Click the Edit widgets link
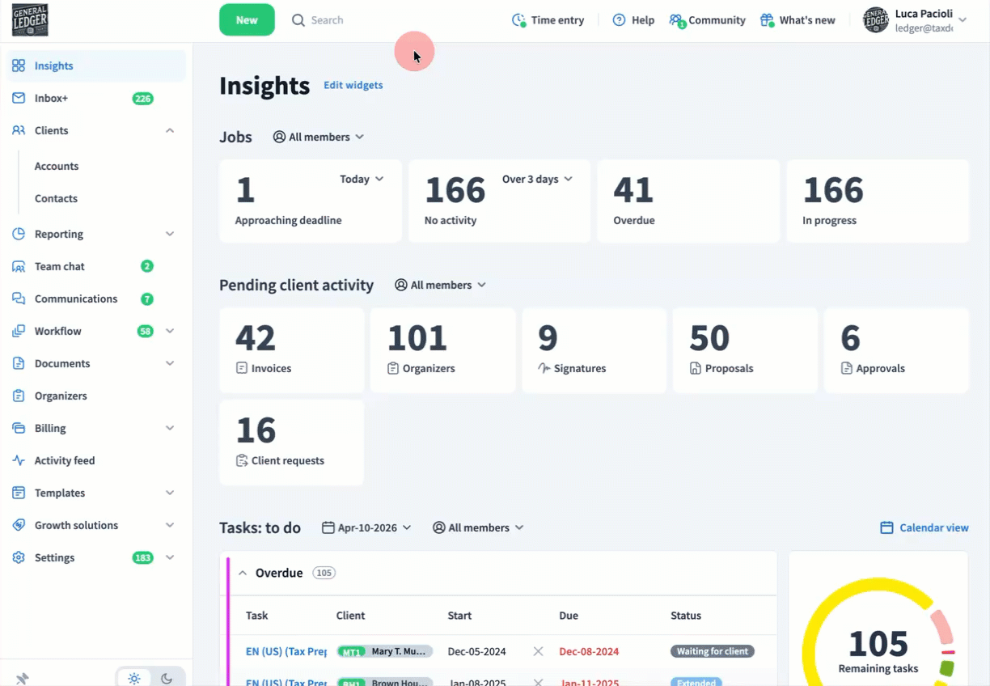The width and height of the screenshot is (990, 686). 353,85
